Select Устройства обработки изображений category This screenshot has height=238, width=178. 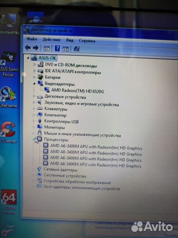(77, 182)
